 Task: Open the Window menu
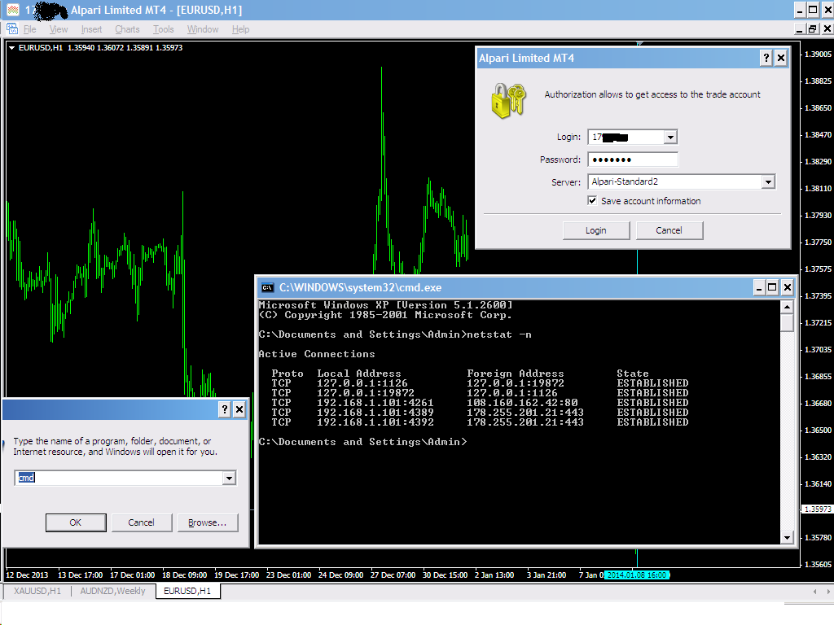(203, 29)
